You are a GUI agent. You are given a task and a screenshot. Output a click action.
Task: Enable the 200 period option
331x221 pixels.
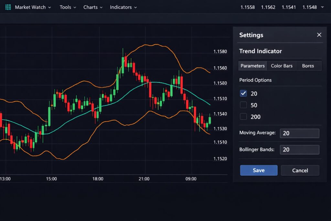(x=243, y=116)
